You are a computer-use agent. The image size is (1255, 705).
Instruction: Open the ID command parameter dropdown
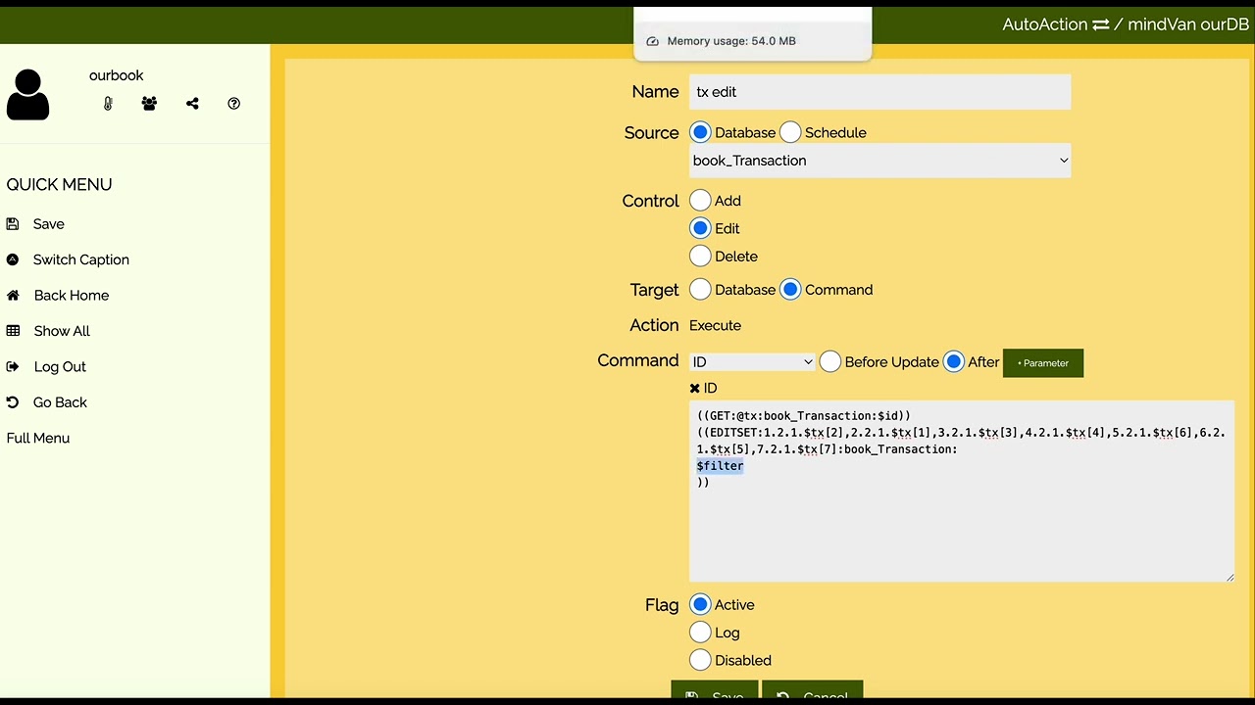[x=752, y=362]
